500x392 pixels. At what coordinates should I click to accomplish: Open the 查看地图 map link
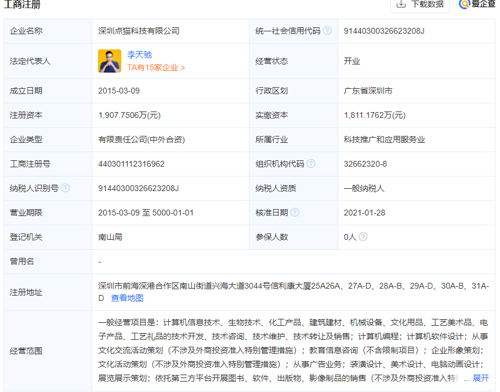coord(127,298)
